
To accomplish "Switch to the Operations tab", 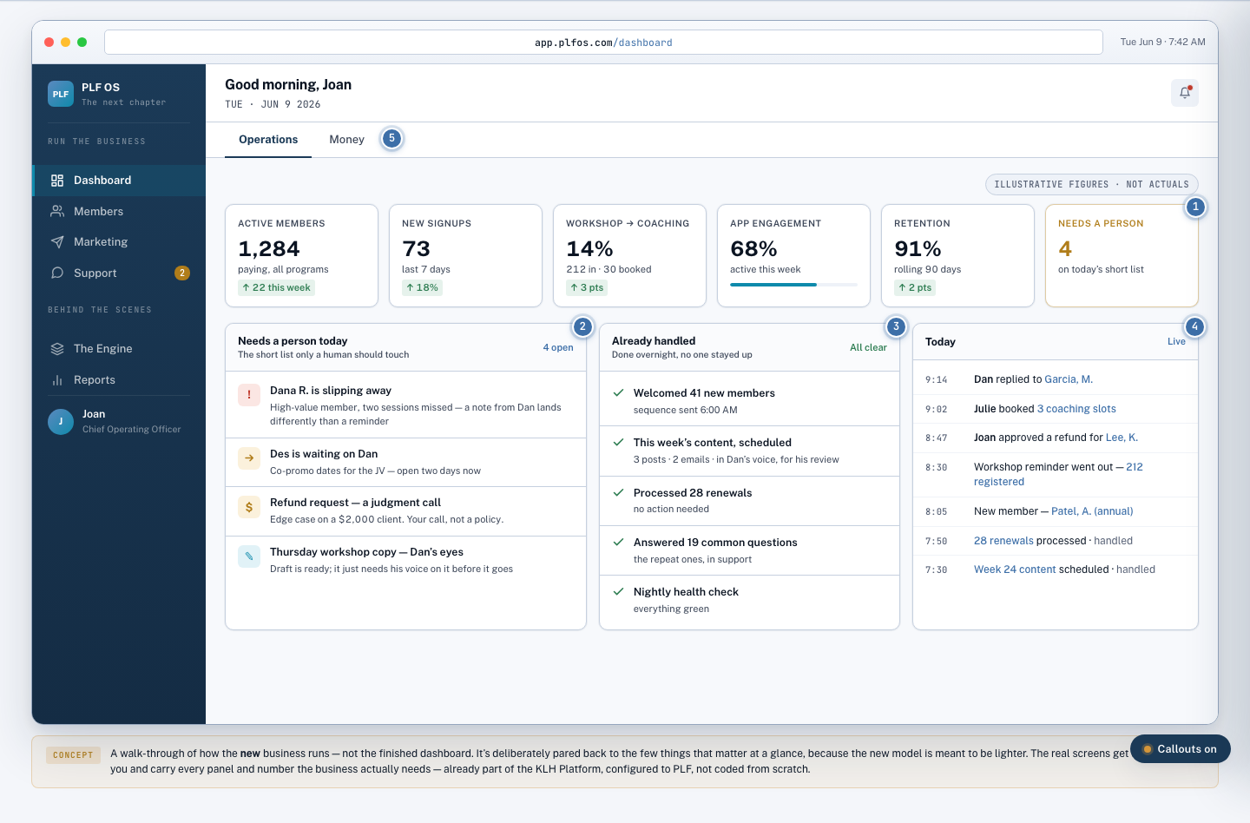I will point(268,140).
